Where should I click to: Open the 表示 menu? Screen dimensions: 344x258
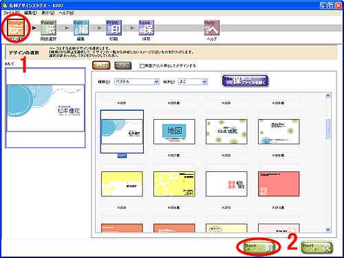click(48, 13)
